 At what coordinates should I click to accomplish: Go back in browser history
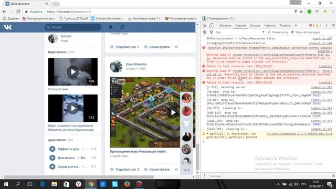5,12
